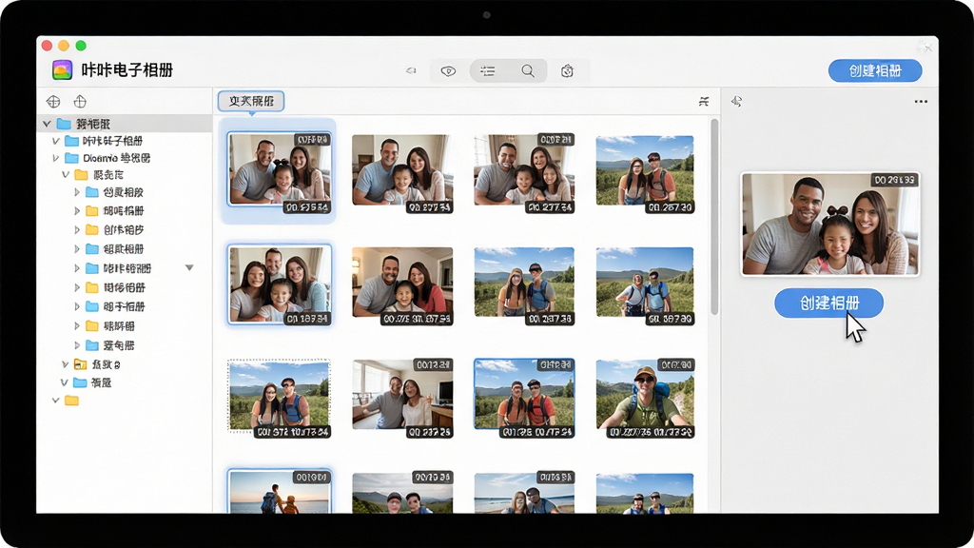Click the rotate icon at the preview panel's top left
Image resolution: width=974 pixels, height=548 pixels.
(x=737, y=101)
